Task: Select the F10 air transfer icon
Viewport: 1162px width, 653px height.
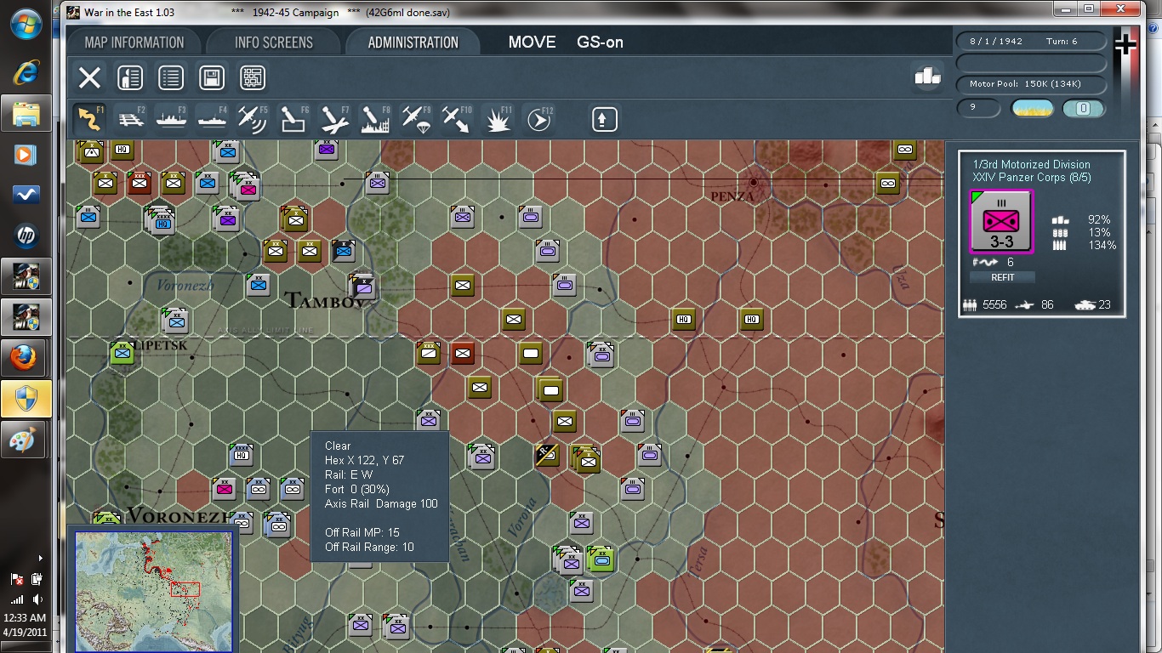Action: pyautogui.click(x=457, y=119)
